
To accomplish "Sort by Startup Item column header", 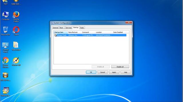I will point(61,32).
